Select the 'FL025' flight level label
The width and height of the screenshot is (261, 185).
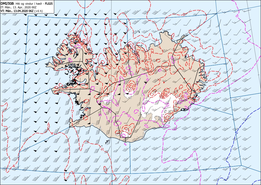tap(49, 3)
